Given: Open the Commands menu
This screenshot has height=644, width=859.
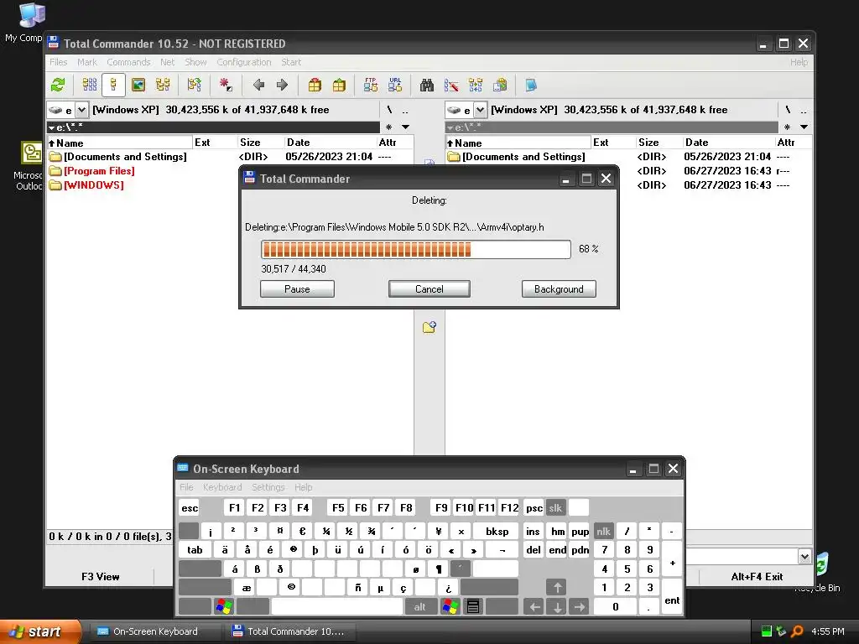Looking at the screenshot, I should tap(128, 62).
